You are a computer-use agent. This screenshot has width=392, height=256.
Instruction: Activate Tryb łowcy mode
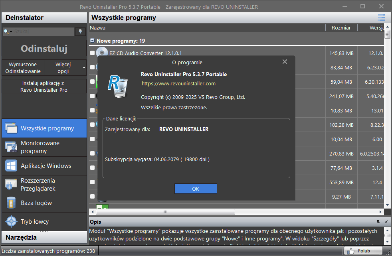[44, 222]
